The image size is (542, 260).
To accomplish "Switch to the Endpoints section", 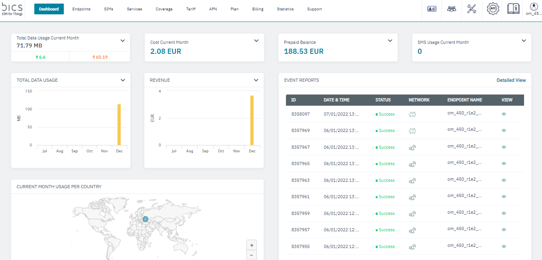I will (x=81, y=9).
